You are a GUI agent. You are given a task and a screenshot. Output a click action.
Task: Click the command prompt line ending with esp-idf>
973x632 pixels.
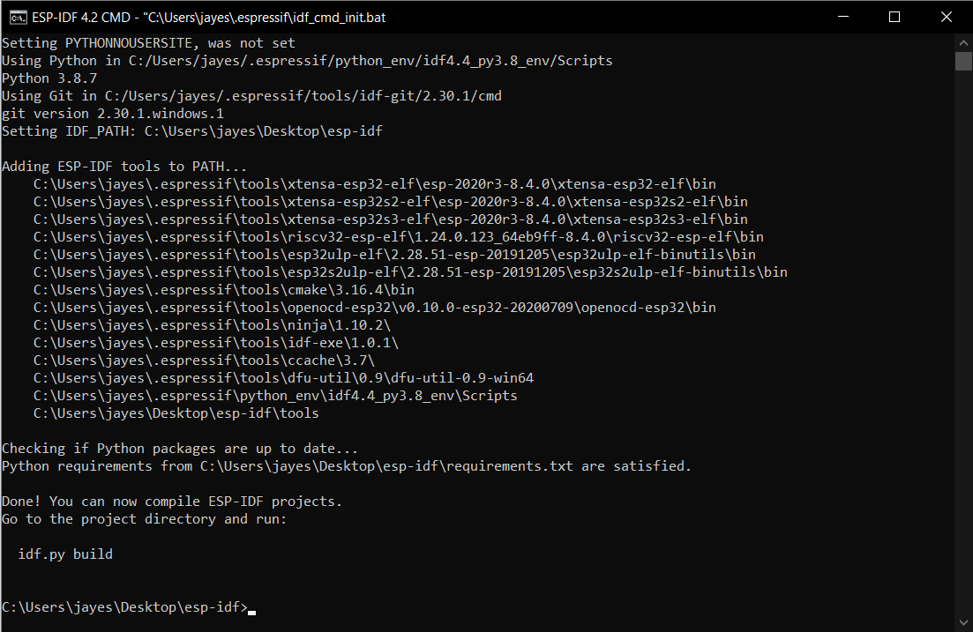coord(124,607)
